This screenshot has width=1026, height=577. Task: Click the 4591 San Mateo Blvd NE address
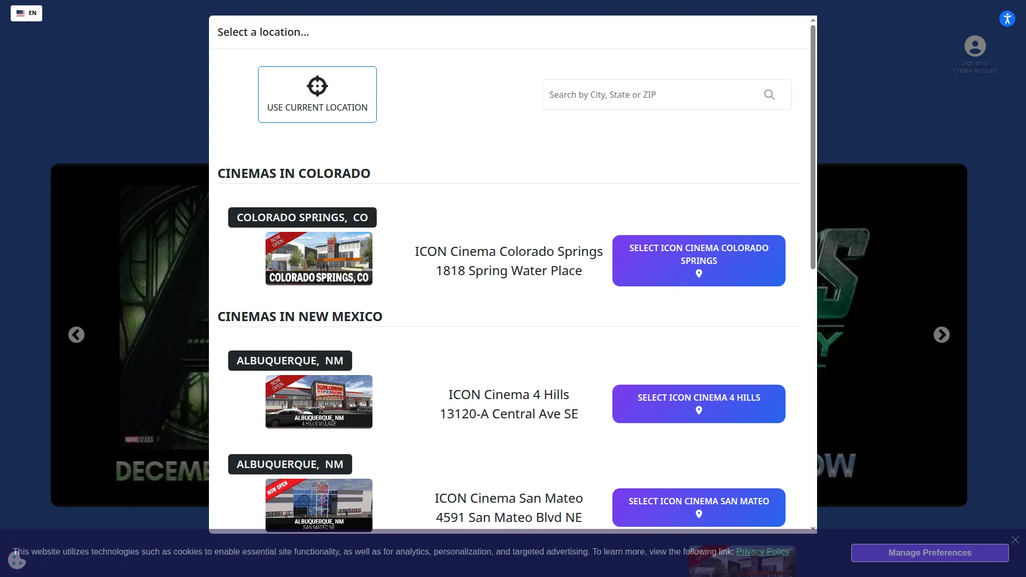pyautogui.click(x=509, y=518)
